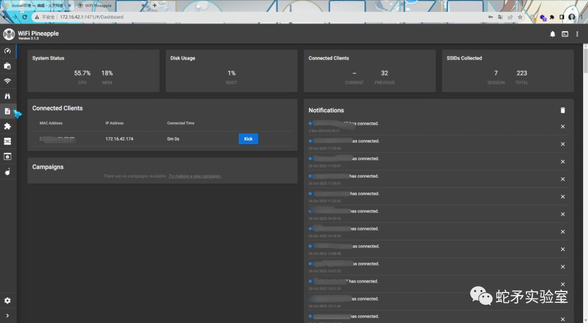Click the page vertical scrollbar thumb
The width and height of the screenshot is (588, 323).
[x=585, y=61]
